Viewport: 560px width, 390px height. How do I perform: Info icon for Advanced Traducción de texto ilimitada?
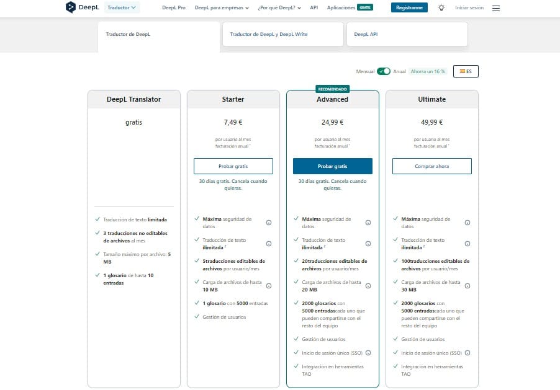[368, 244]
